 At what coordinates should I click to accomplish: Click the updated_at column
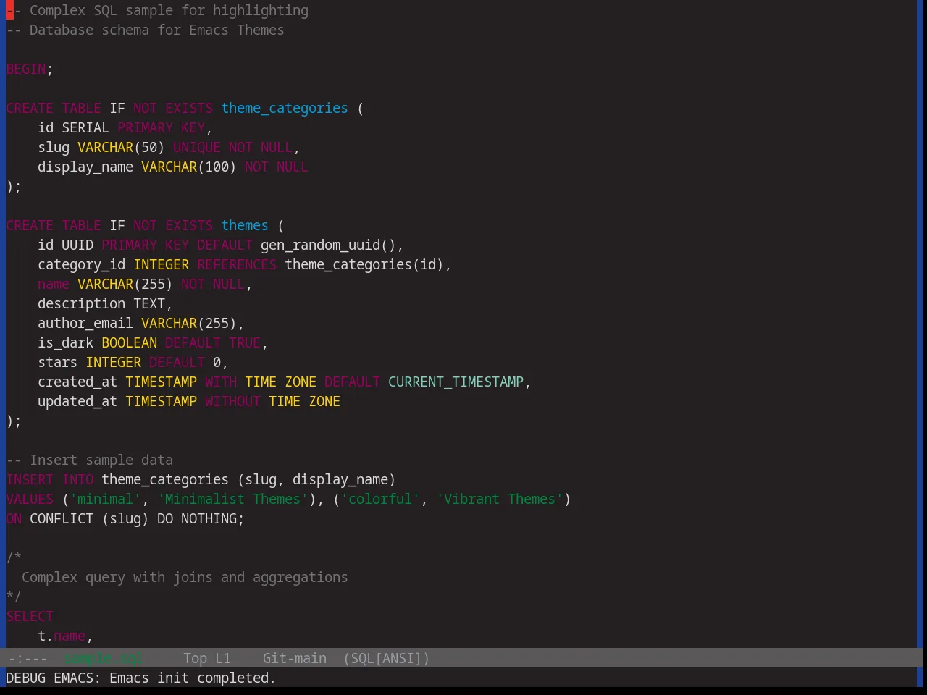click(x=77, y=402)
